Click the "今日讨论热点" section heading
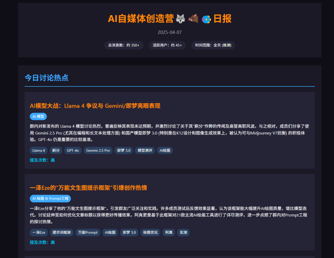Screen dimensions: 334x258 [x=46, y=78]
